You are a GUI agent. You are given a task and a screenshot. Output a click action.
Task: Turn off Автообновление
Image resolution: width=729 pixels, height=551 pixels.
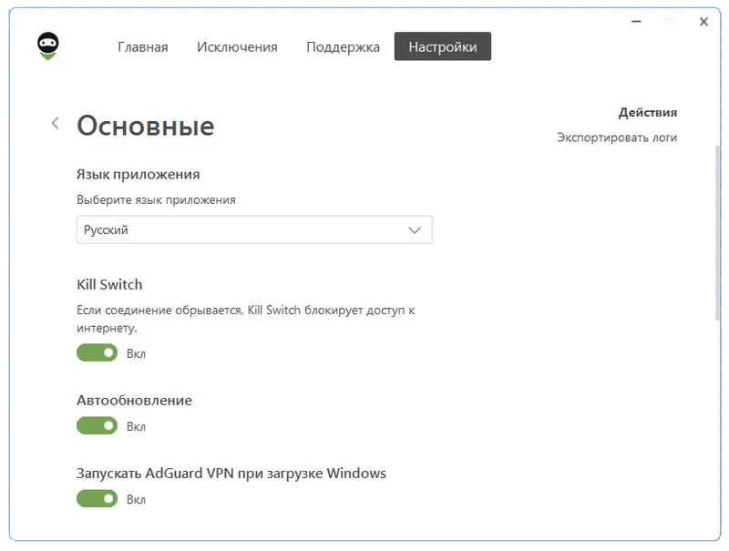pos(97,425)
